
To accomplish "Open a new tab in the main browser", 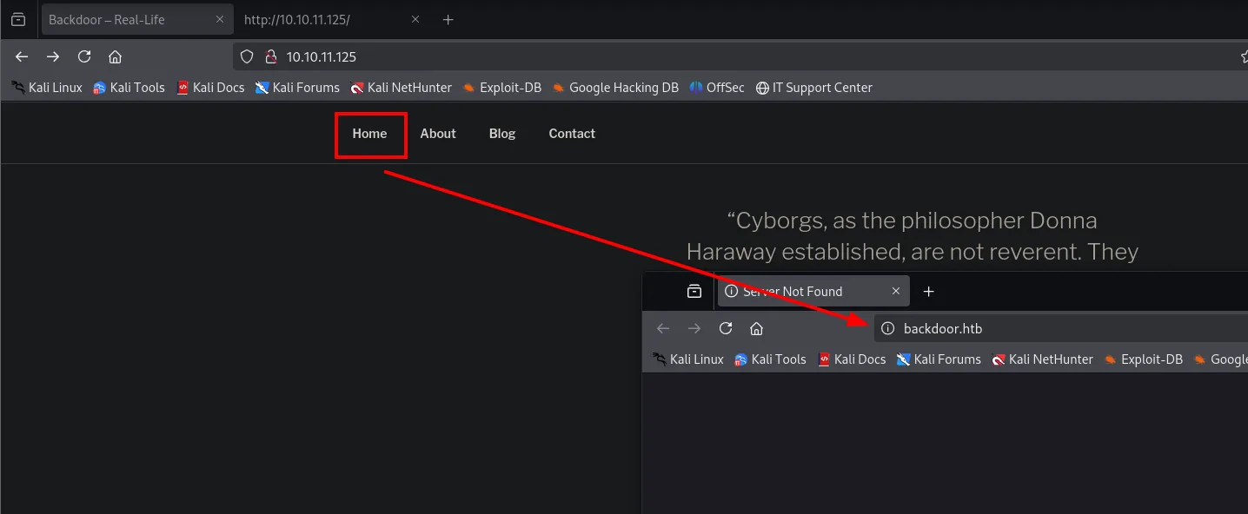I will tap(448, 19).
